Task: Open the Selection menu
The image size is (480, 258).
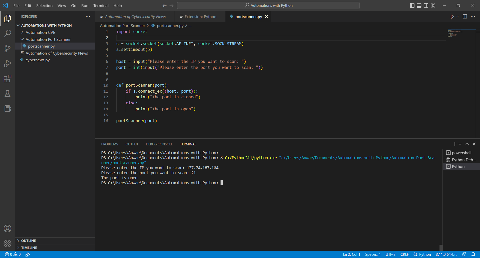Action: point(44,6)
